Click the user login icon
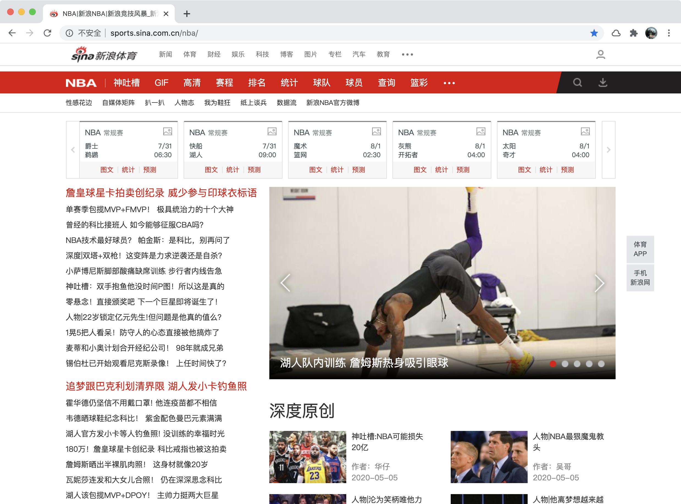The image size is (681, 504). [600, 55]
